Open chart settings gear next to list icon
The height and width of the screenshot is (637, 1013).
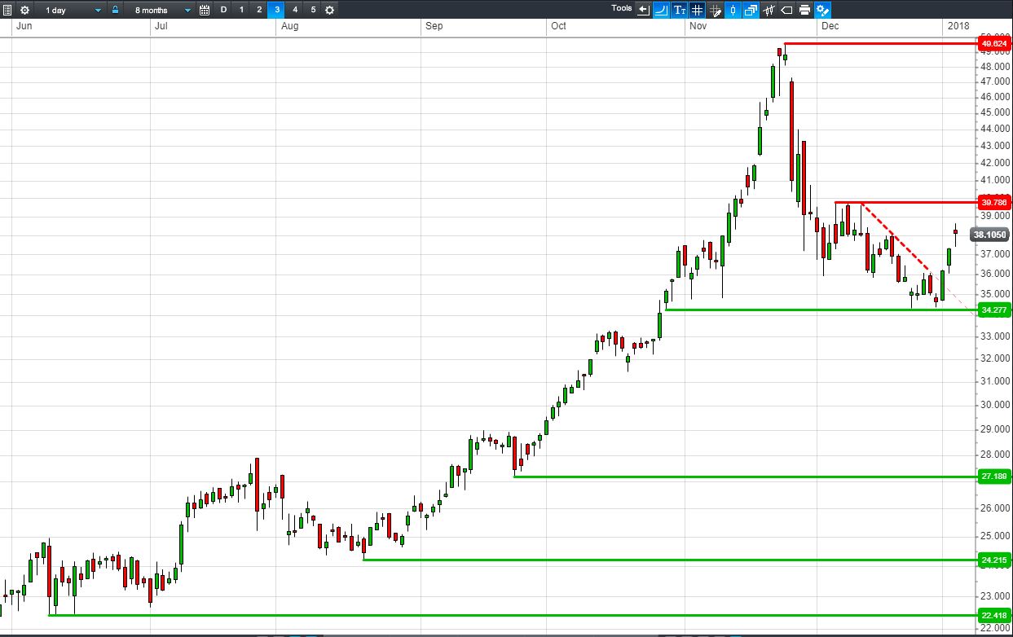tap(24, 10)
